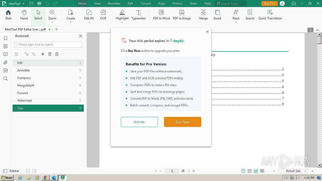Select the Highlight tool
This screenshot has width=322, height=181.
122,15
